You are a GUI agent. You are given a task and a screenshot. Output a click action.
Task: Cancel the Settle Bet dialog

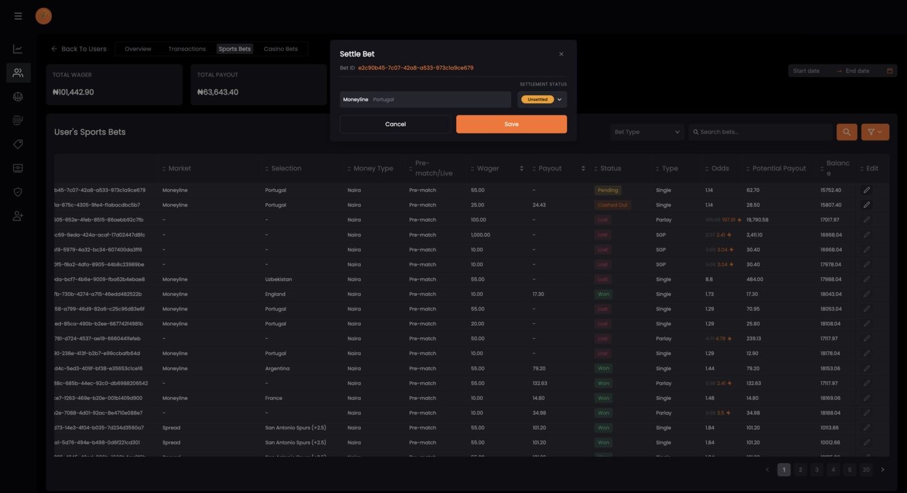pos(395,124)
